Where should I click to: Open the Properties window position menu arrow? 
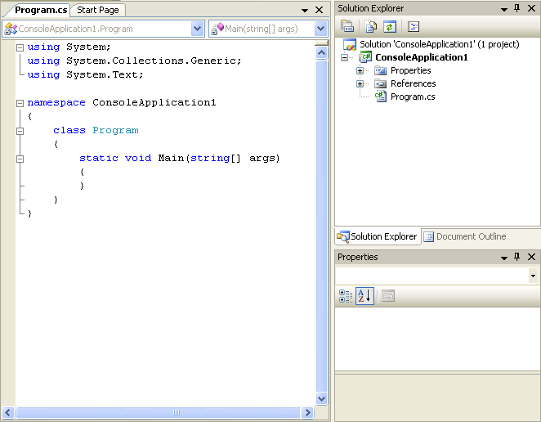tap(504, 258)
